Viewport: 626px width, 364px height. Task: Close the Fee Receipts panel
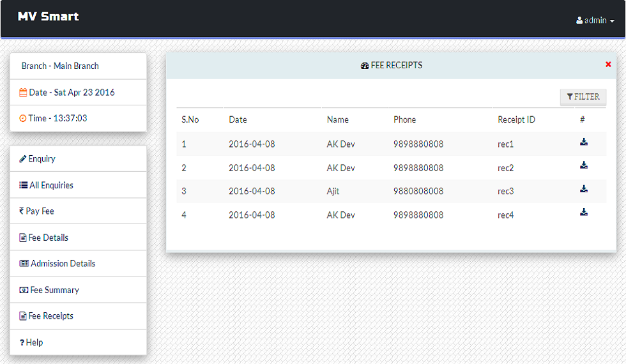pos(608,64)
